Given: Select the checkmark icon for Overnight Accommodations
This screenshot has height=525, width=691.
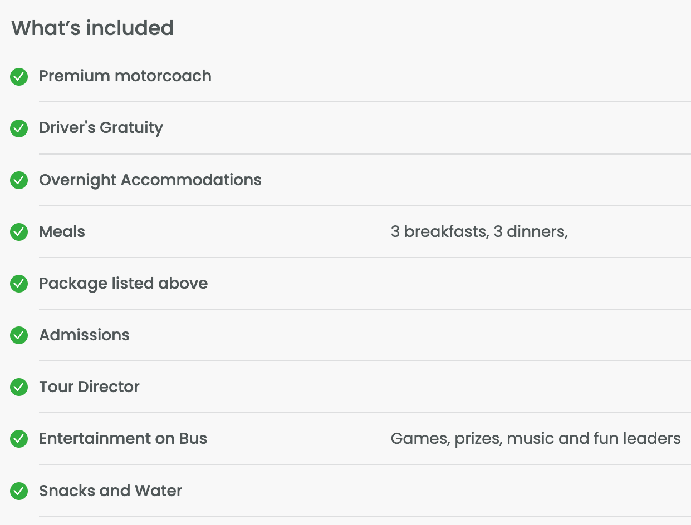Looking at the screenshot, I should [19, 180].
